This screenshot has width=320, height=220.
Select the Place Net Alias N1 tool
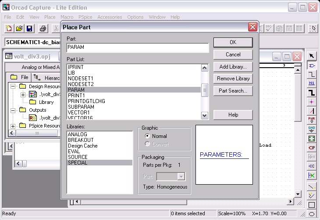312,83
